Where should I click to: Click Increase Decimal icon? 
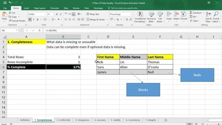[x=127, y=19]
